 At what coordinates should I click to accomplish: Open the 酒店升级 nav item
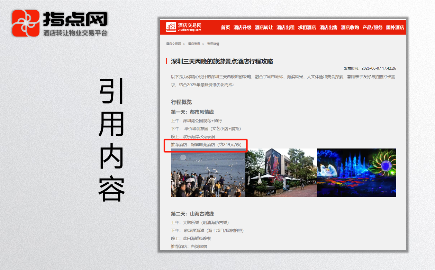(x=242, y=28)
